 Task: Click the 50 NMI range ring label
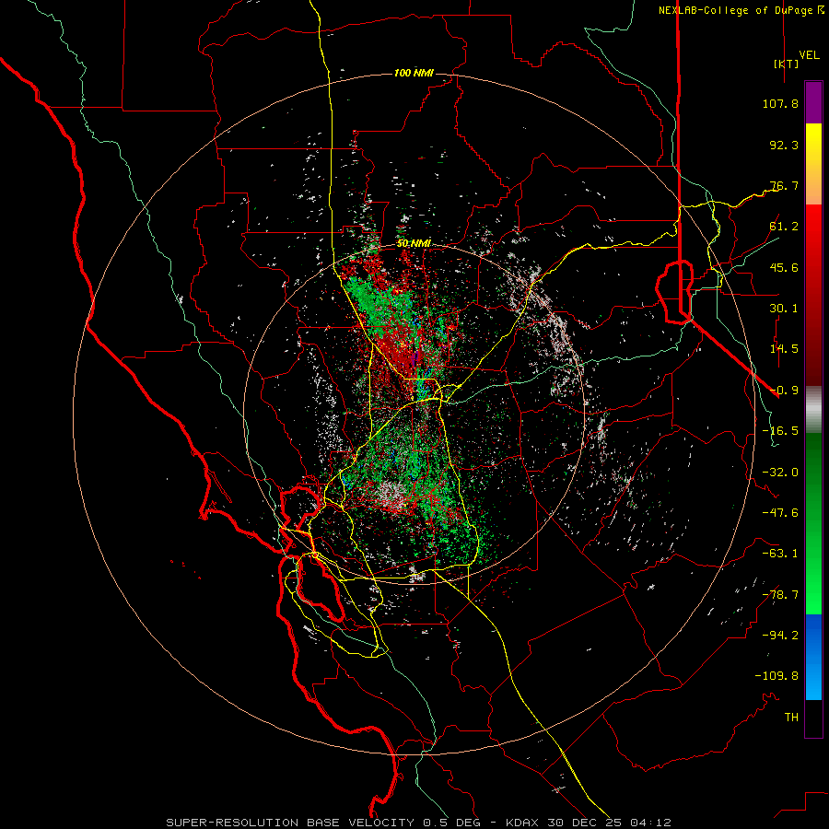click(414, 244)
